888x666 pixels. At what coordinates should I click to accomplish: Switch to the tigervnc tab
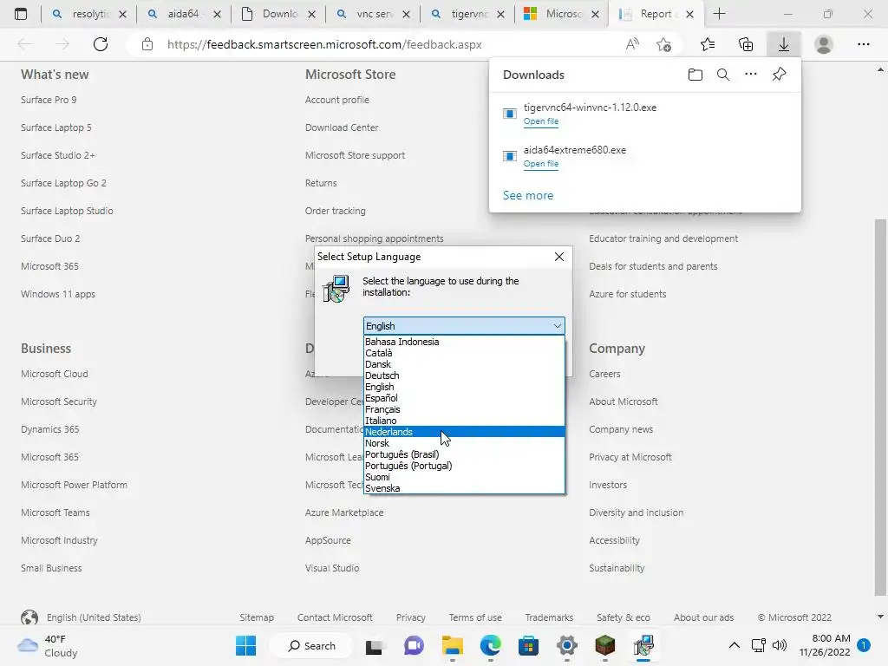(x=467, y=14)
